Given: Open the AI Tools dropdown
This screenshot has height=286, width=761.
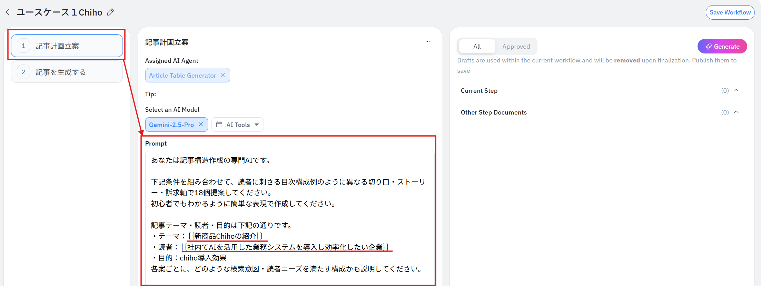Looking at the screenshot, I should point(256,125).
